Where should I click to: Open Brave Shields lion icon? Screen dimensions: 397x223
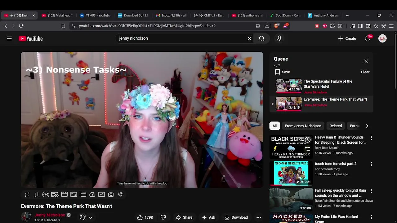[276, 26]
